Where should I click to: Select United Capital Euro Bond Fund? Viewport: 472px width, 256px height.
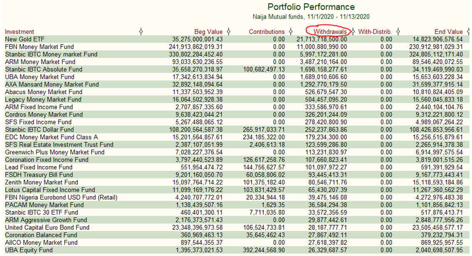pos(237,227)
